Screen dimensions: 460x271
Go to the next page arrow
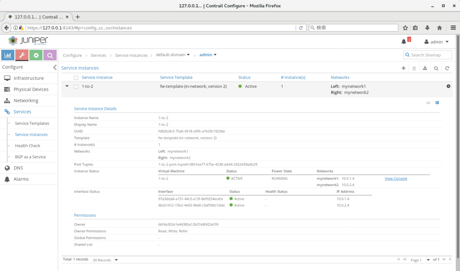(444, 259)
